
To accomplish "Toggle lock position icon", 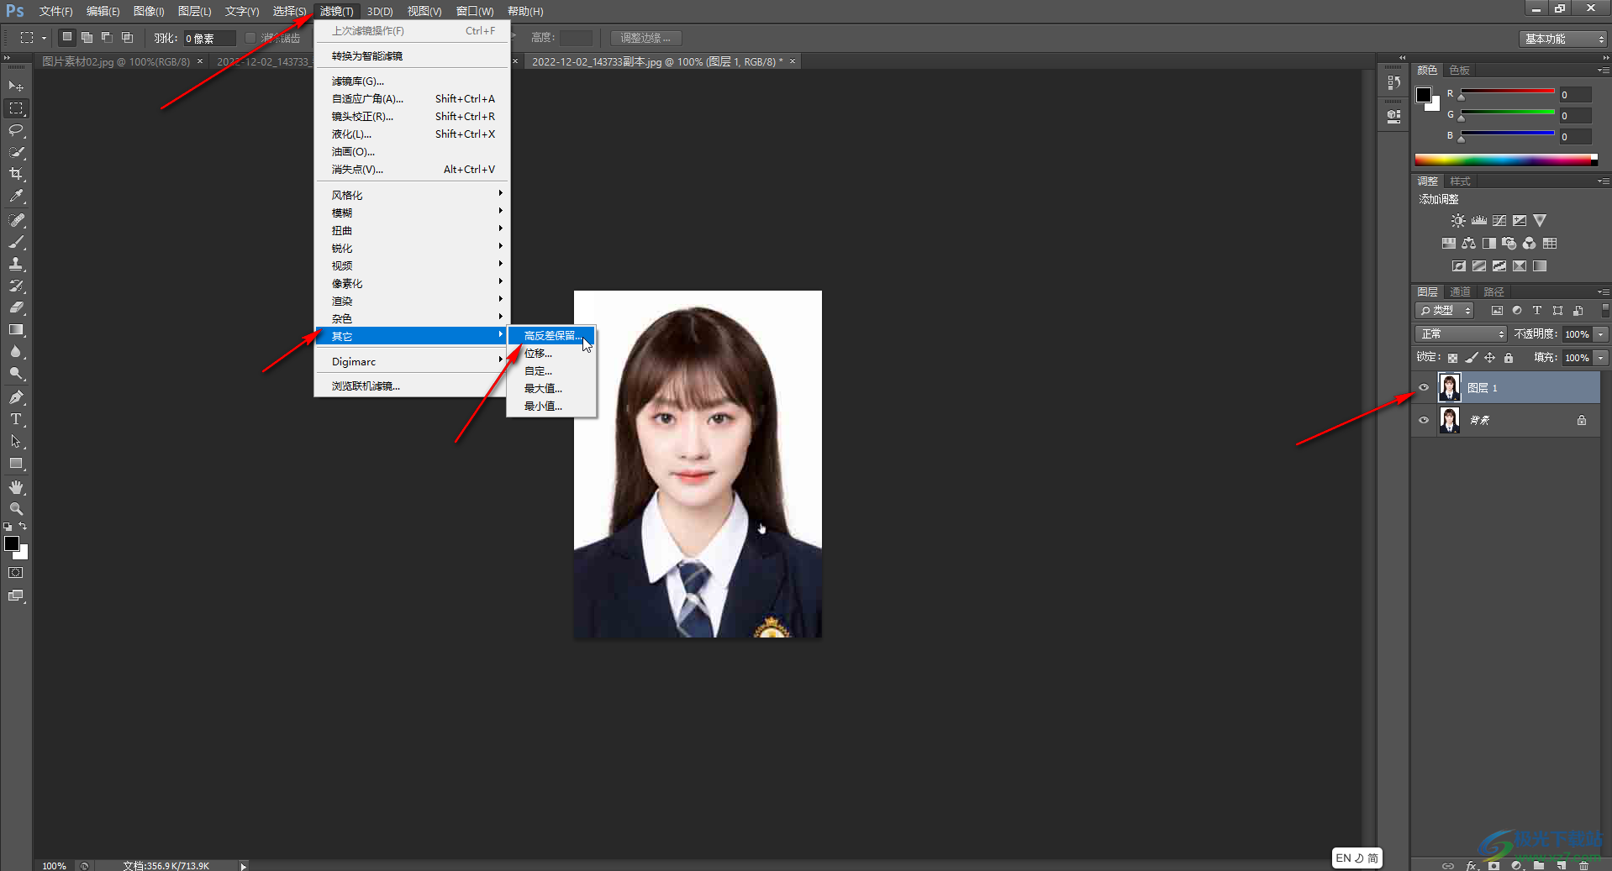I will click(1489, 358).
